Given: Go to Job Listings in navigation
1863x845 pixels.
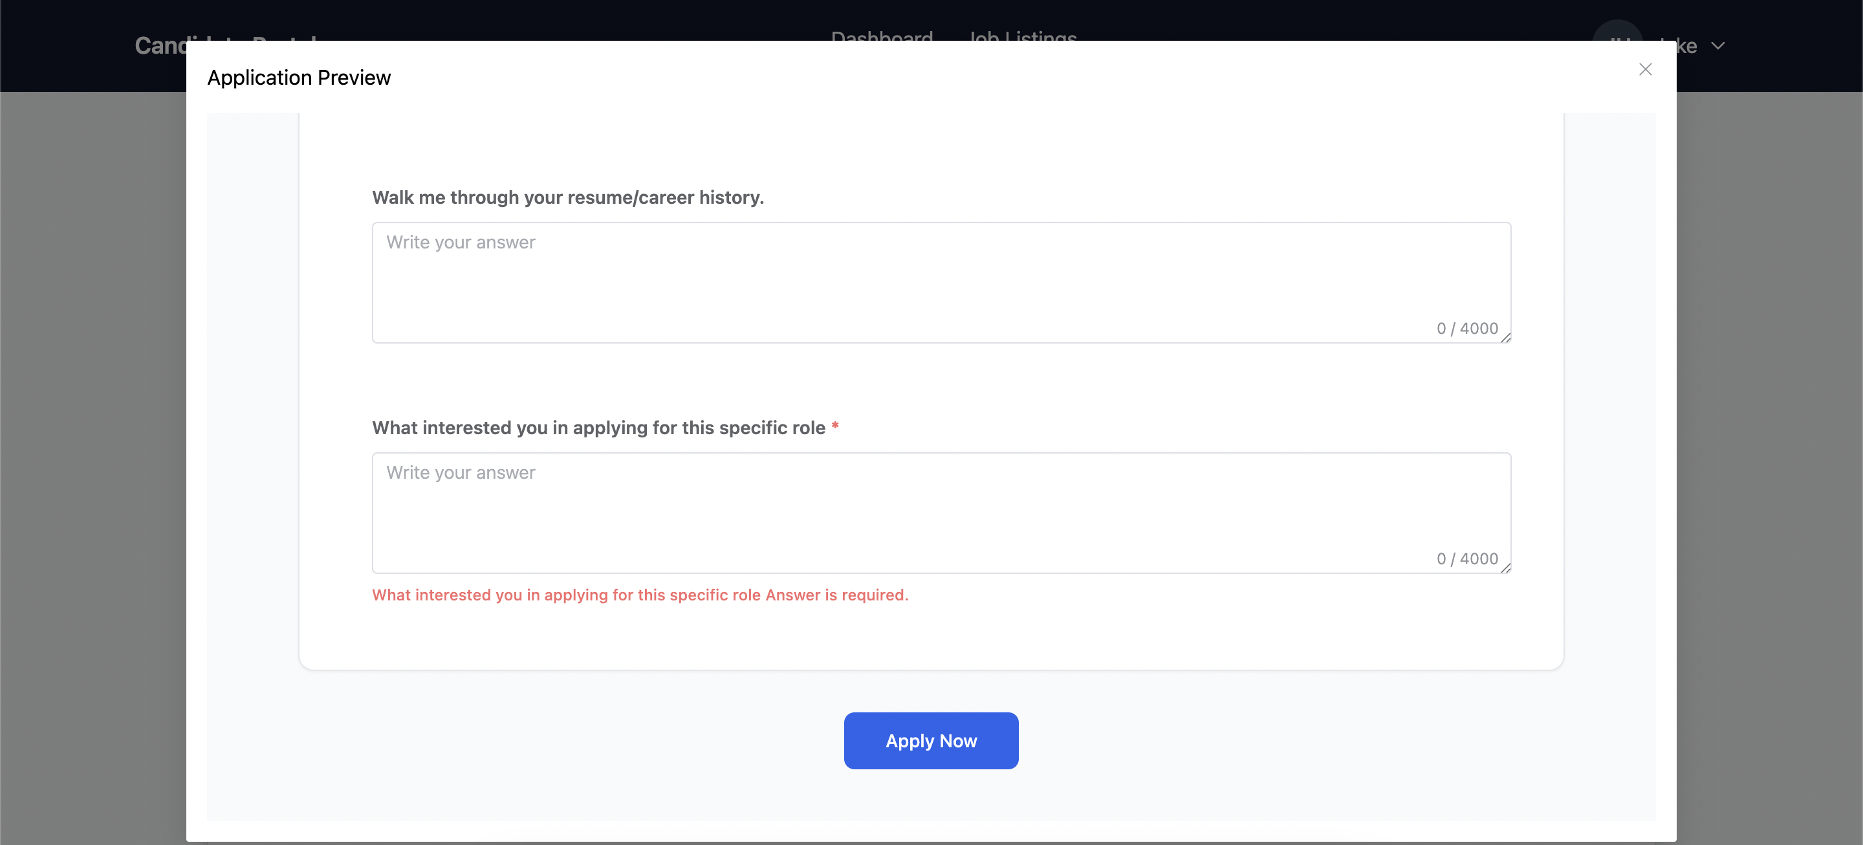Looking at the screenshot, I should click(1023, 35).
